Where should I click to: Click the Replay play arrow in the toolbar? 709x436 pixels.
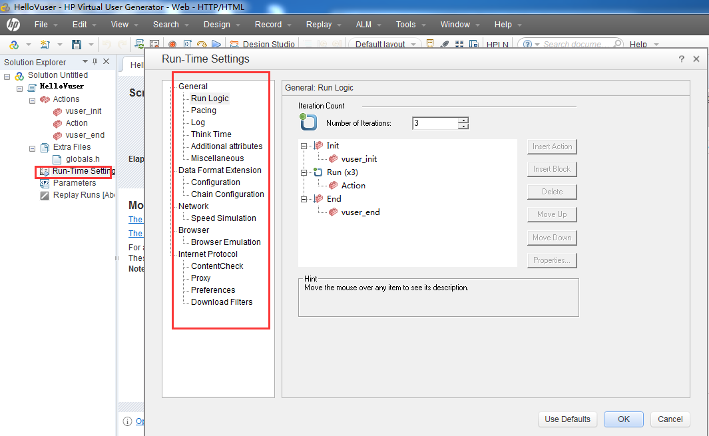216,44
